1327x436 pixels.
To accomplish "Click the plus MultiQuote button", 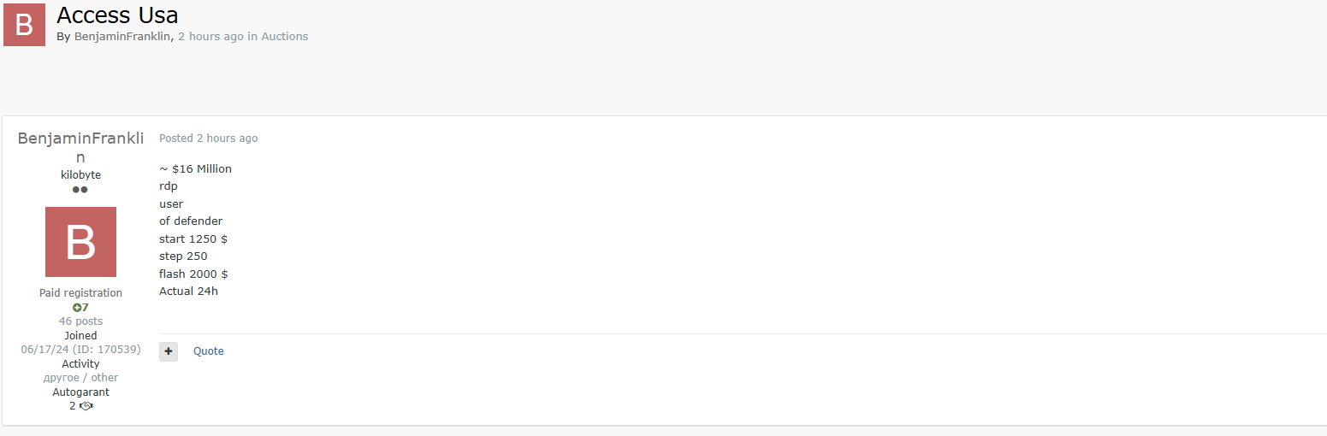I will click(169, 351).
